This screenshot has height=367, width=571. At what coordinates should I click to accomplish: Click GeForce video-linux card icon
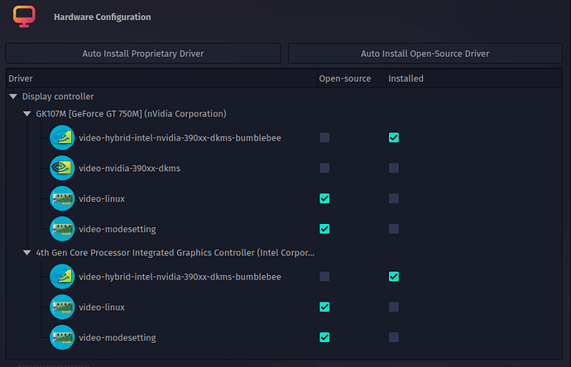[62, 198]
